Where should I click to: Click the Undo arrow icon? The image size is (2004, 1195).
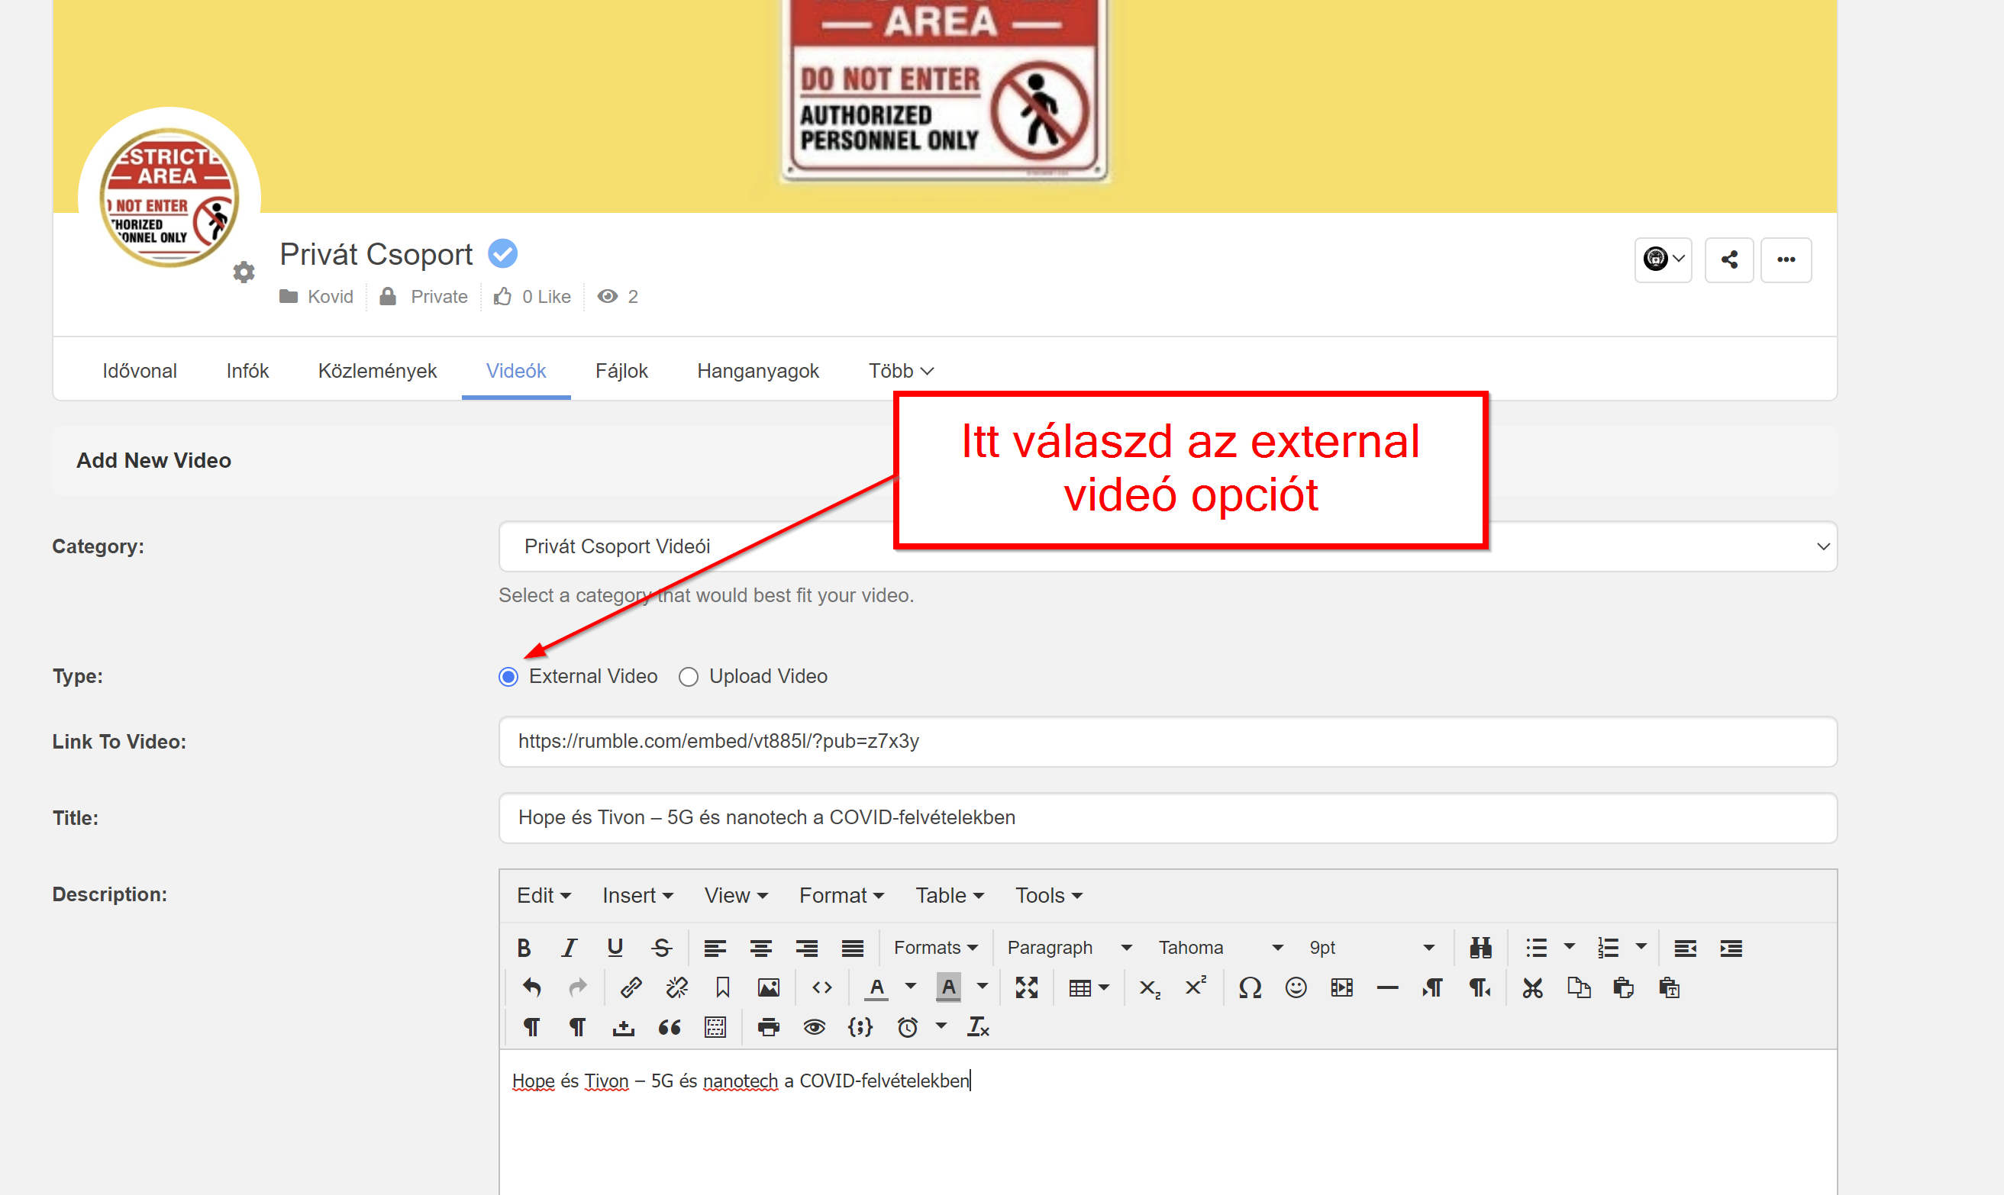(x=531, y=987)
